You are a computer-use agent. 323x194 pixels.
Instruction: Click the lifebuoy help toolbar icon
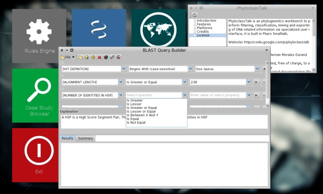(x=118, y=57)
